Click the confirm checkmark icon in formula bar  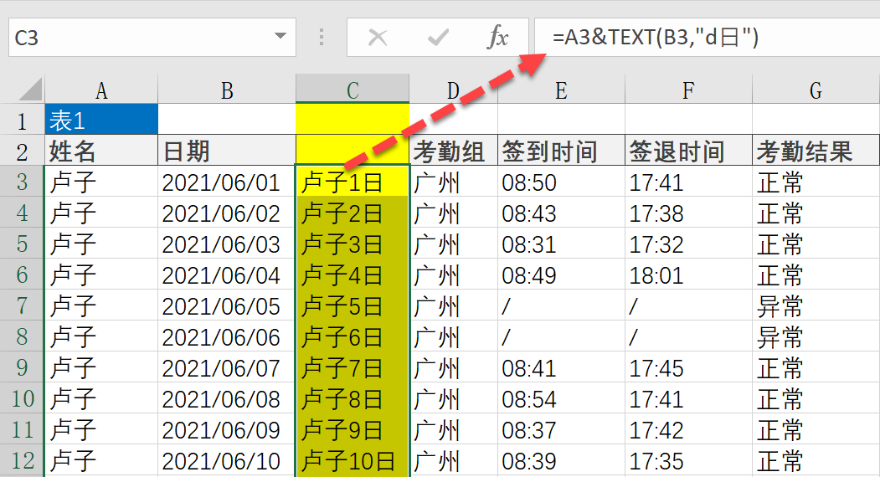point(438,38)
